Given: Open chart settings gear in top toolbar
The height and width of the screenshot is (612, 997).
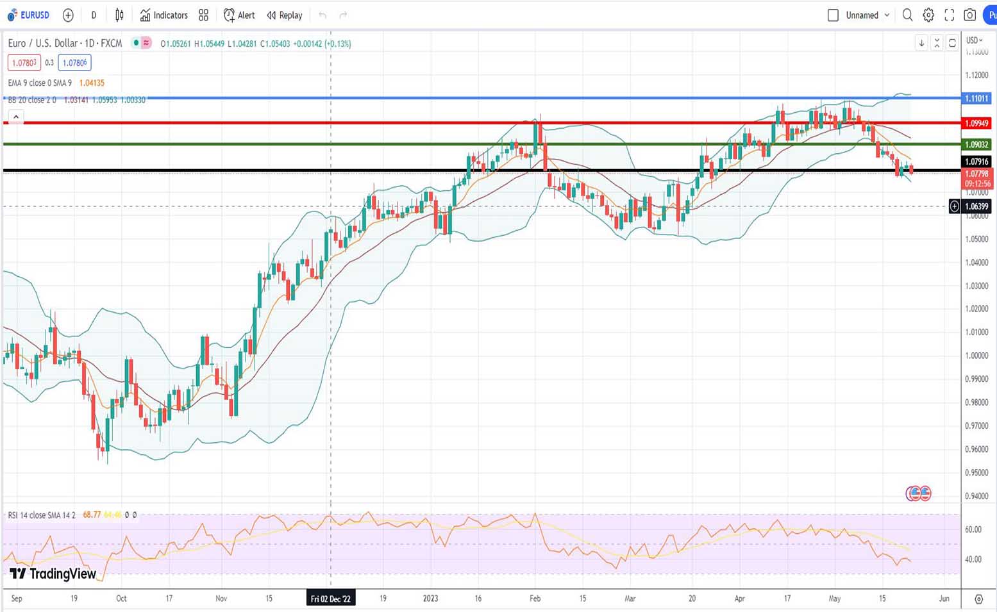Looking at the screenshot, I should tap(928, 15).
